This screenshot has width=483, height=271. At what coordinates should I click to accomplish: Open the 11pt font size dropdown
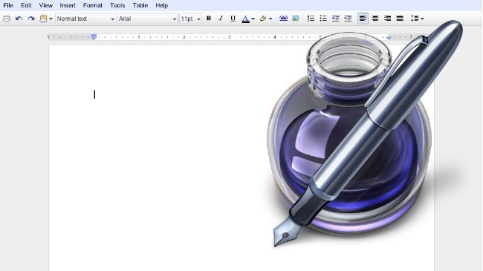click(x=190, y=19)
